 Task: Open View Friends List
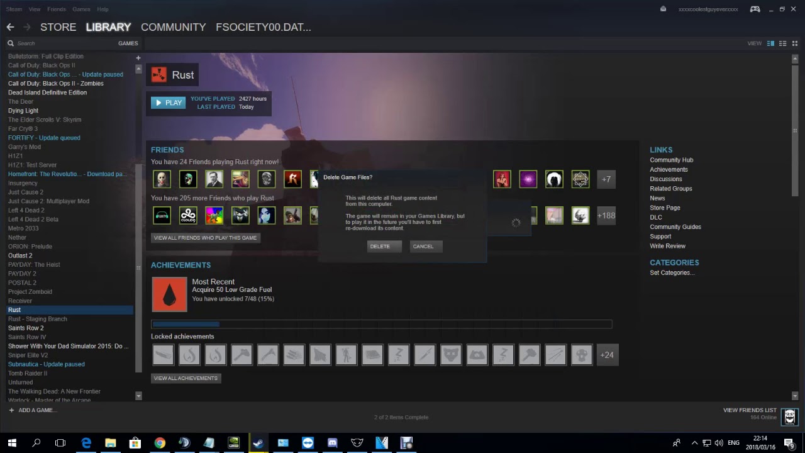pos(750,410)
